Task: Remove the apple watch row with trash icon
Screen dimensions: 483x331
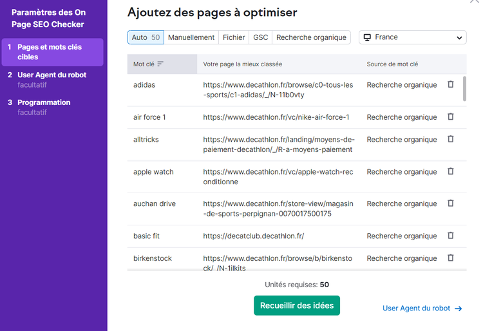Action: click(450, 171)
